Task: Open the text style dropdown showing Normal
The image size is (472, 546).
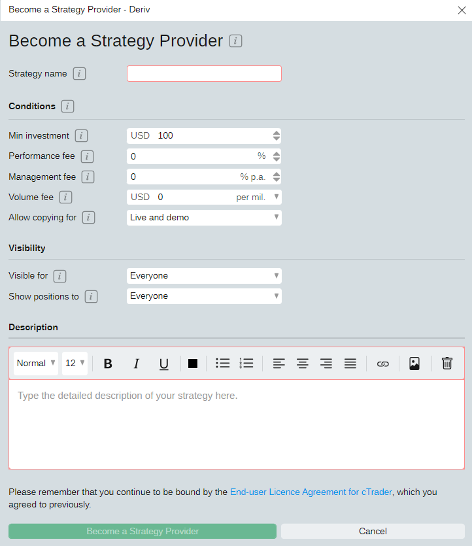Action: 35,363
